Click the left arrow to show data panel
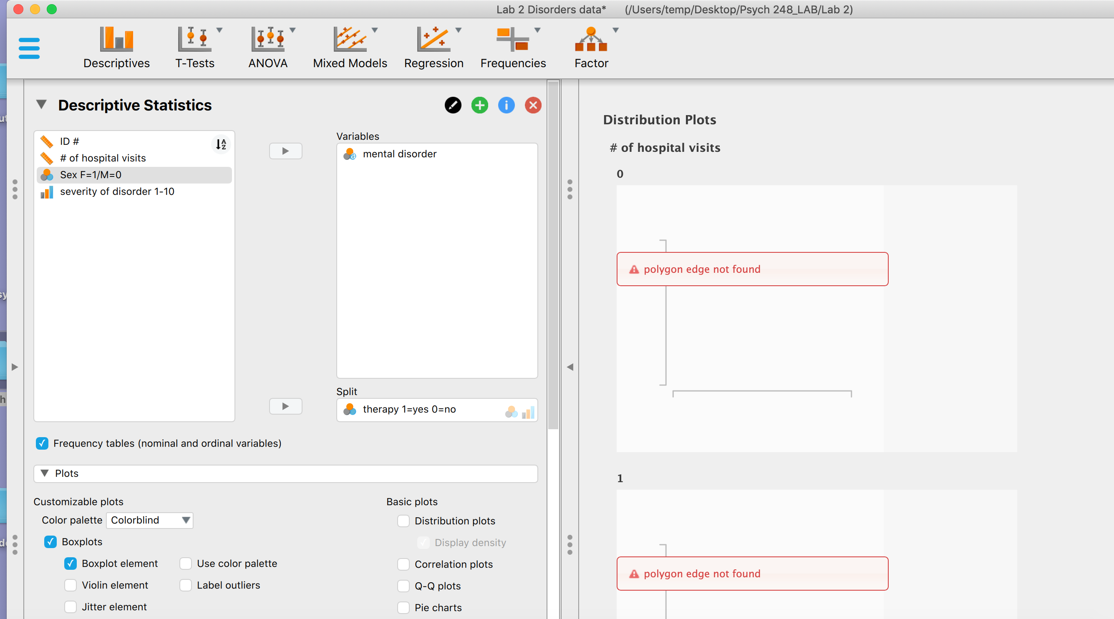Image resolution: width=1114 pixels, height=619 pixels. click(15, 367)
